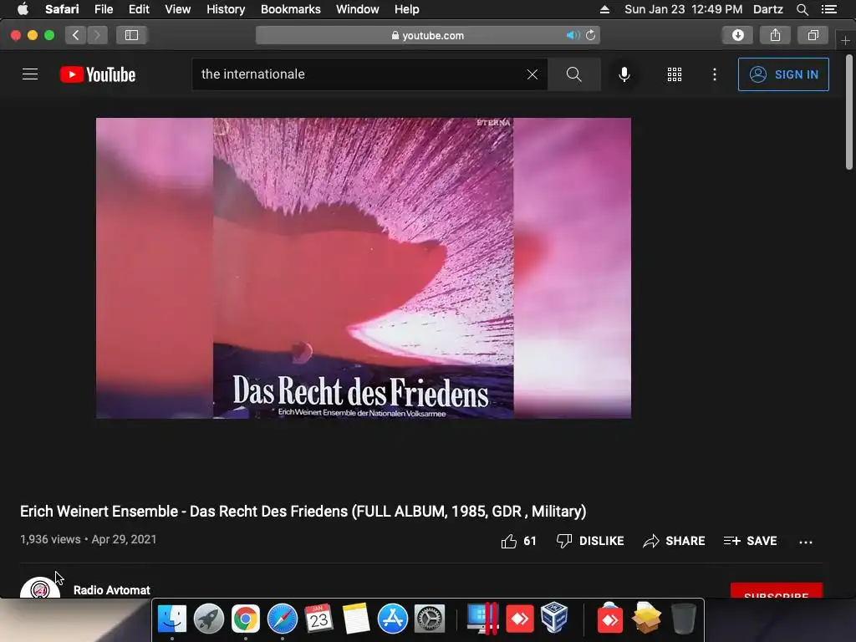Viewport: 856px width, 642px height.
Task: Open Launchpad rocket in Dock
Action: point(208,619)
